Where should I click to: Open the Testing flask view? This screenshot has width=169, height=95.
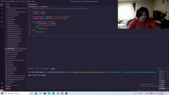(2, 26)
